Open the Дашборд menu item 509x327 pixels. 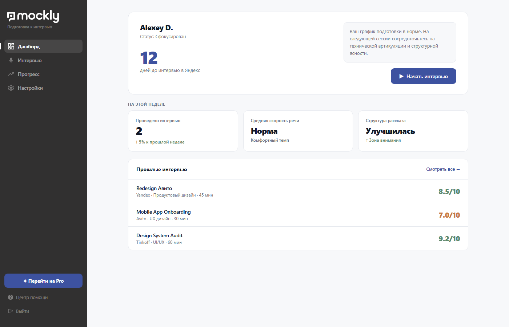[x=43, y=46]
